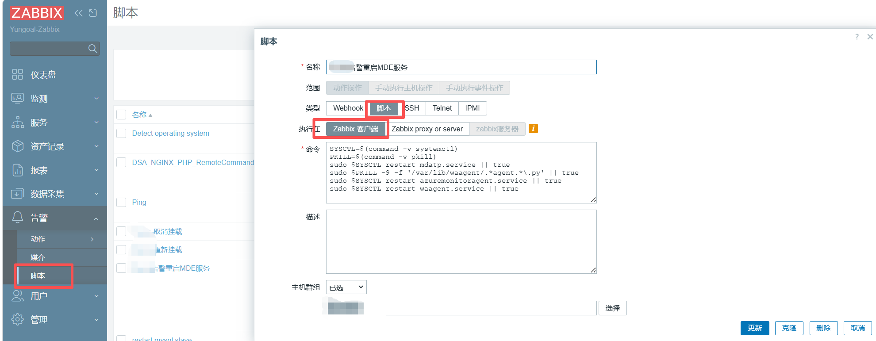The height and width of the screenshot is (341, 876).
Task: Click into the 描述 description textarea
Action: (461, 241)
